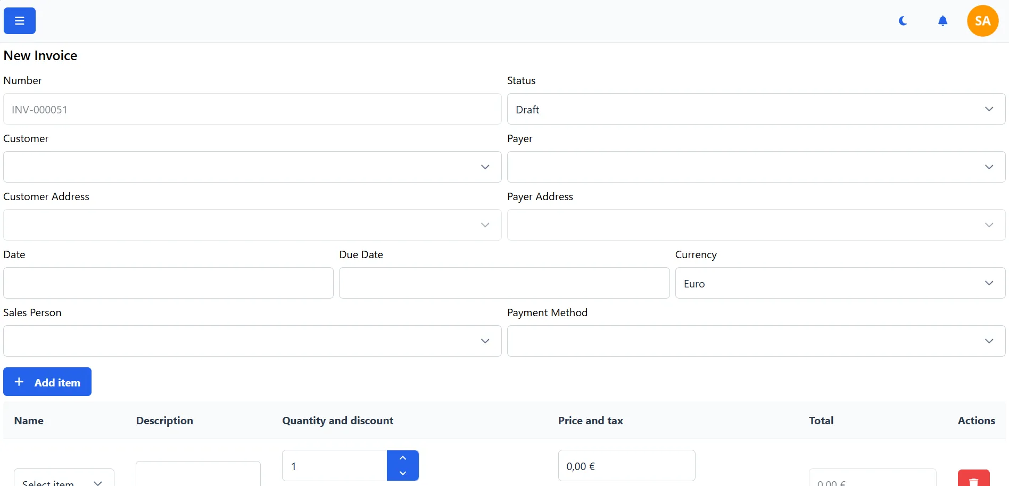This screenshot has height=486, width=1009.
Task: Toggle dark mode with the moon icon
Action: point(903,21)
